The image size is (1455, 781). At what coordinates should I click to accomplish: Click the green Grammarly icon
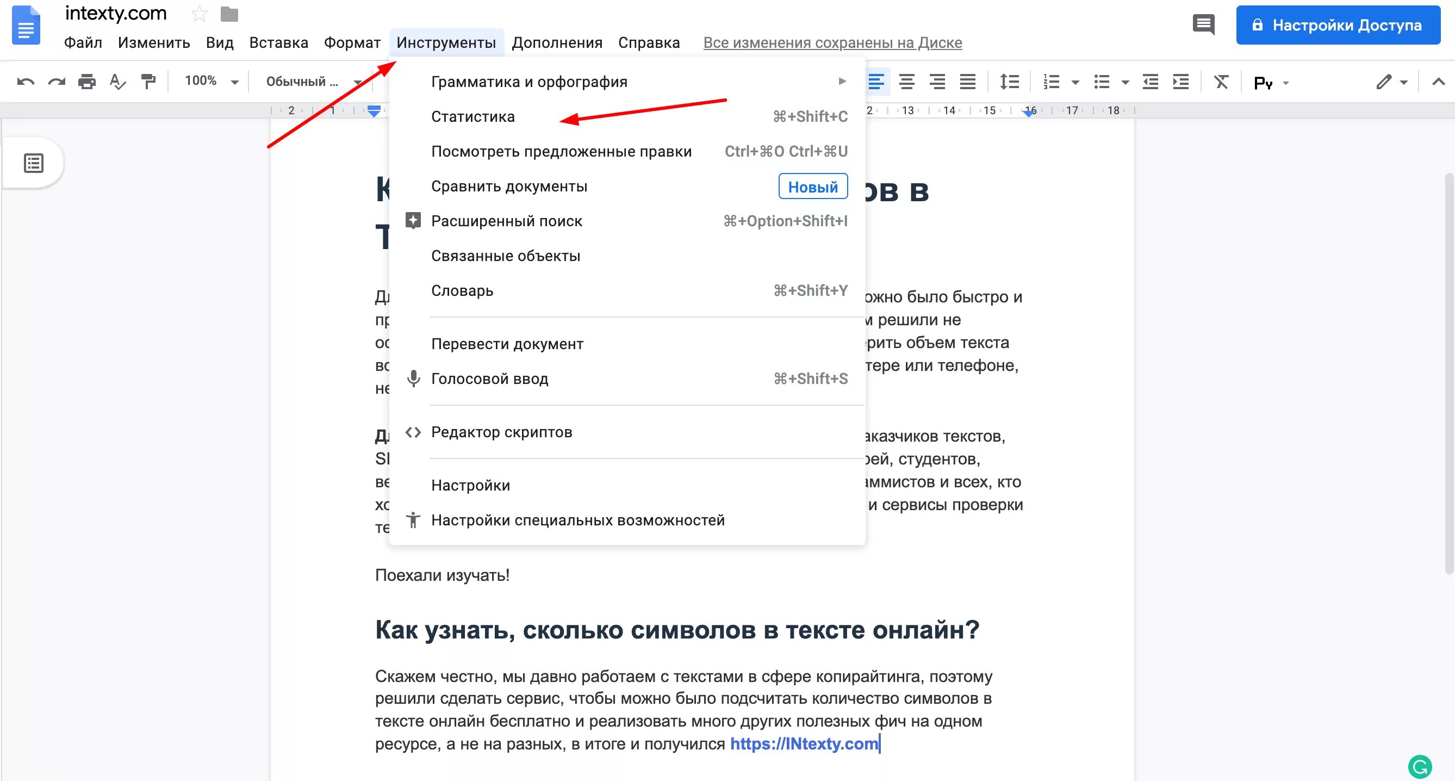[x=1420, y=767]
